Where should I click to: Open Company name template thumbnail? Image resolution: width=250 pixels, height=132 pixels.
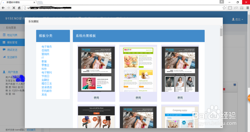[x=180, y=117]
